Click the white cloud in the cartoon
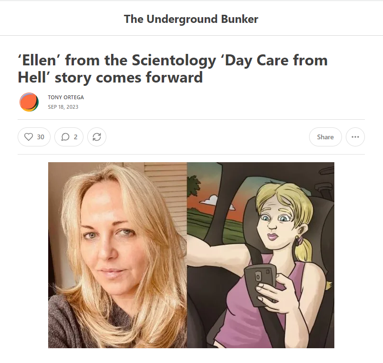Viewport: 383px width, 363px height. pos(209,200)
